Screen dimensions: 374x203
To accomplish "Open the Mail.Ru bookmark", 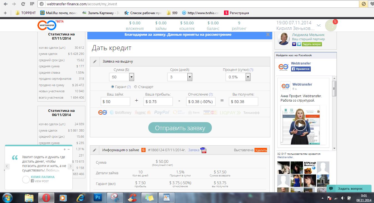I will click(x=59, y=13).
